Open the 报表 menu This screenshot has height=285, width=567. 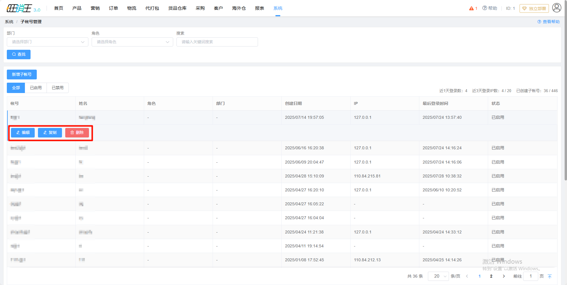click(x=259, y=8)
